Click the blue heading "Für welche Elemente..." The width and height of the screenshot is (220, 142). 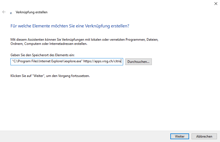click(x=70, y=26)
